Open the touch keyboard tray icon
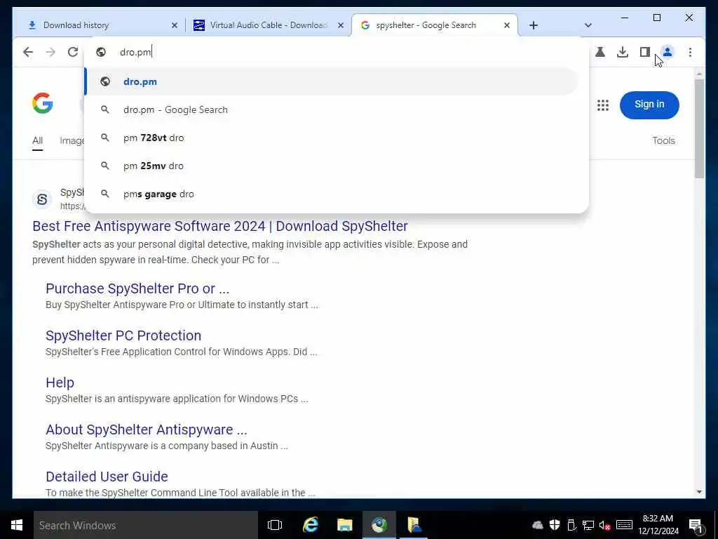The height and width of the screenshot is (539, 718). point(624,525)
